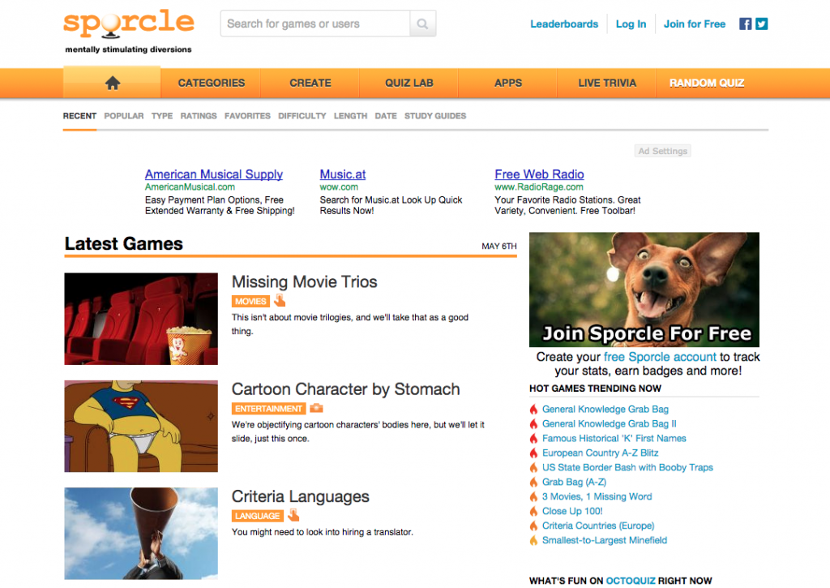The height and width of the screenshot is (588, 830).
Task: Click the Sporcle logo
Action: [129, 25]
